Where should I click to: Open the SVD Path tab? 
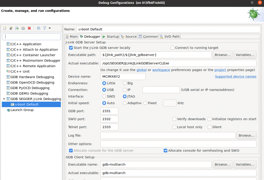169,36
